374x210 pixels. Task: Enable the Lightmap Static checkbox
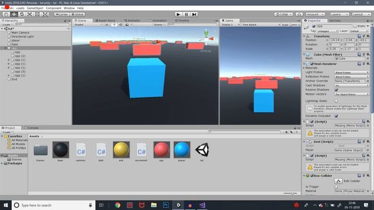point(336,101)
